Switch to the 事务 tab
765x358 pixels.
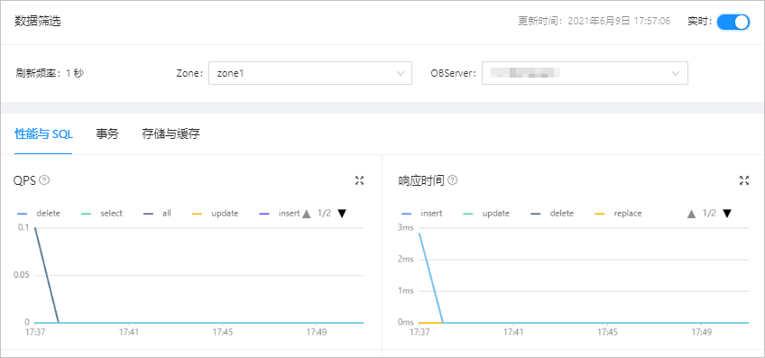(x=107, y=134)
